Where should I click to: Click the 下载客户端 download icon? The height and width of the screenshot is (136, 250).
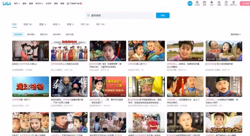coord(68,3)
